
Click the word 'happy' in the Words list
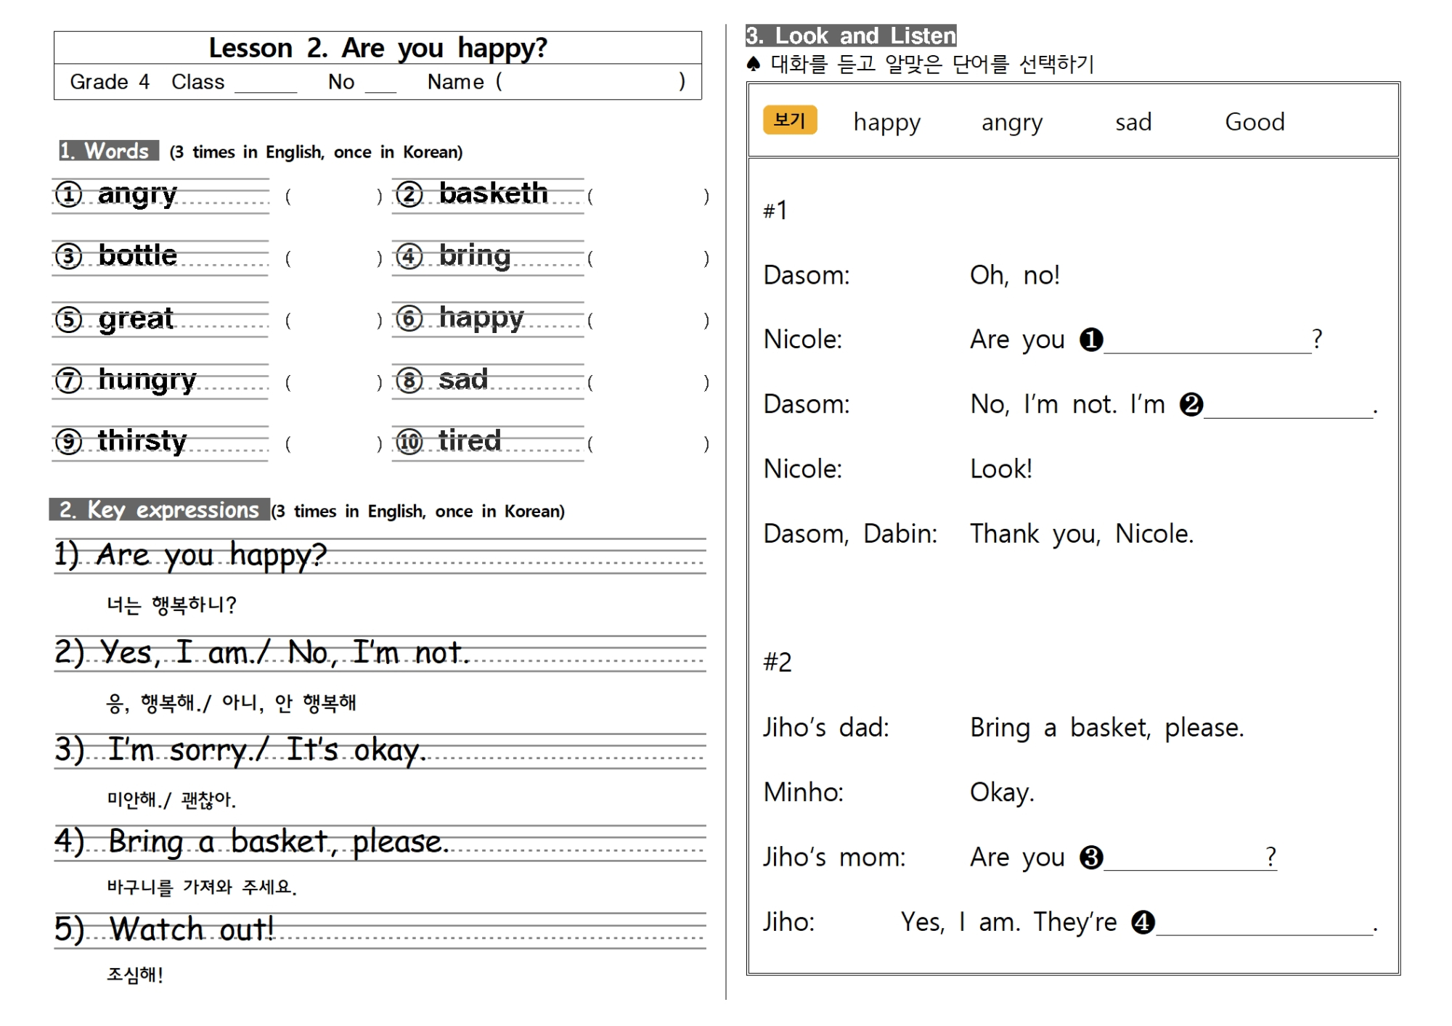[x=481, y=319]
